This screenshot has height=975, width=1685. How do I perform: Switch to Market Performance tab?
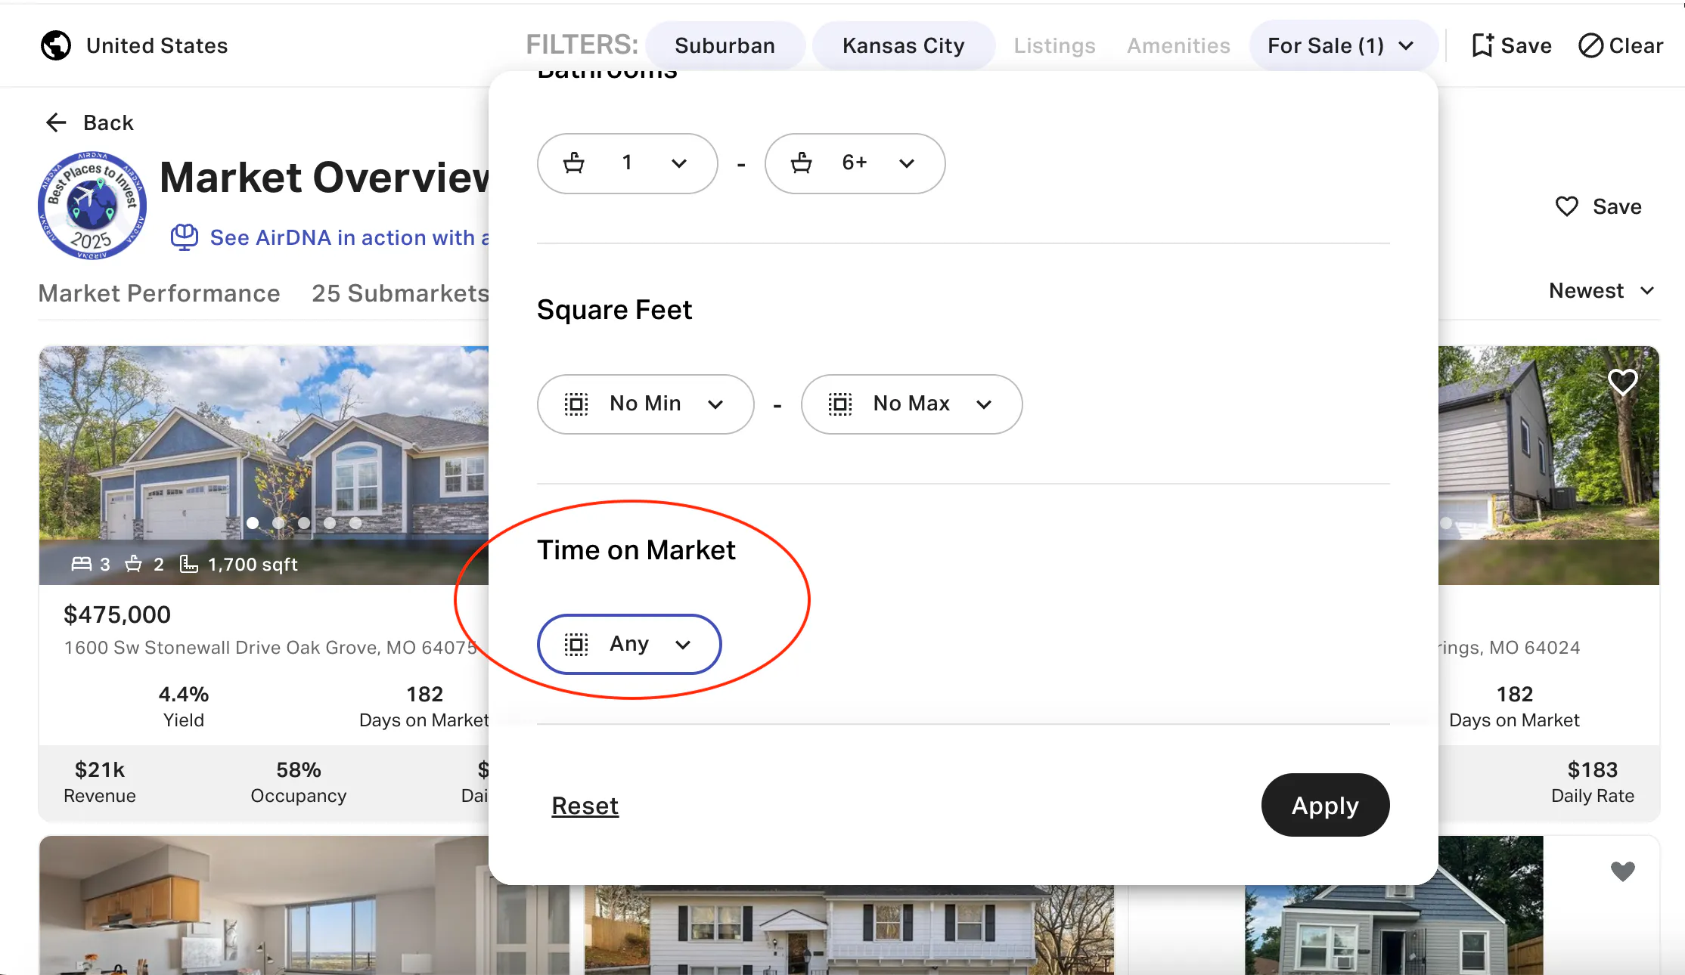coord(160,293)
